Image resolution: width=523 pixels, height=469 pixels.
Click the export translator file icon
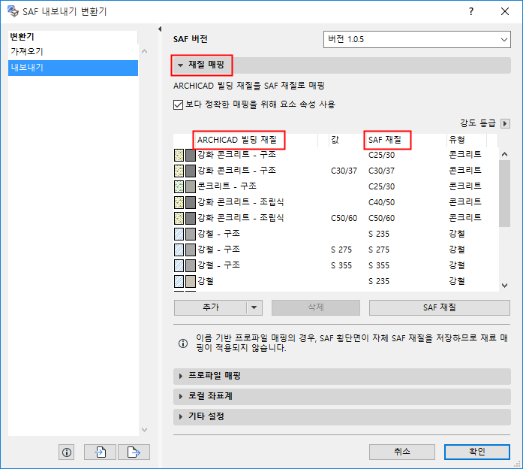coord(134,452)
